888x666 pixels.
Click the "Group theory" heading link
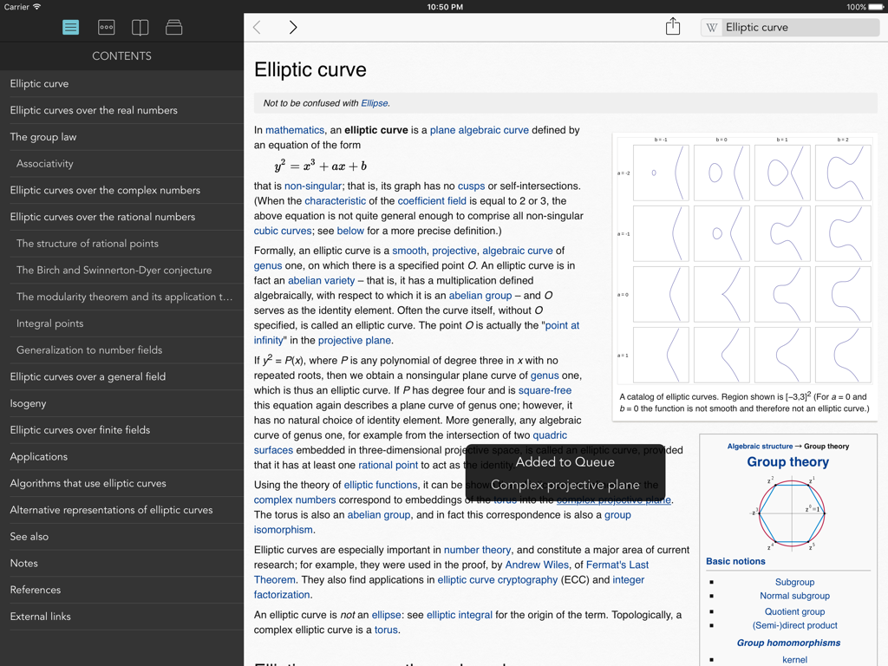coord(788,461)
